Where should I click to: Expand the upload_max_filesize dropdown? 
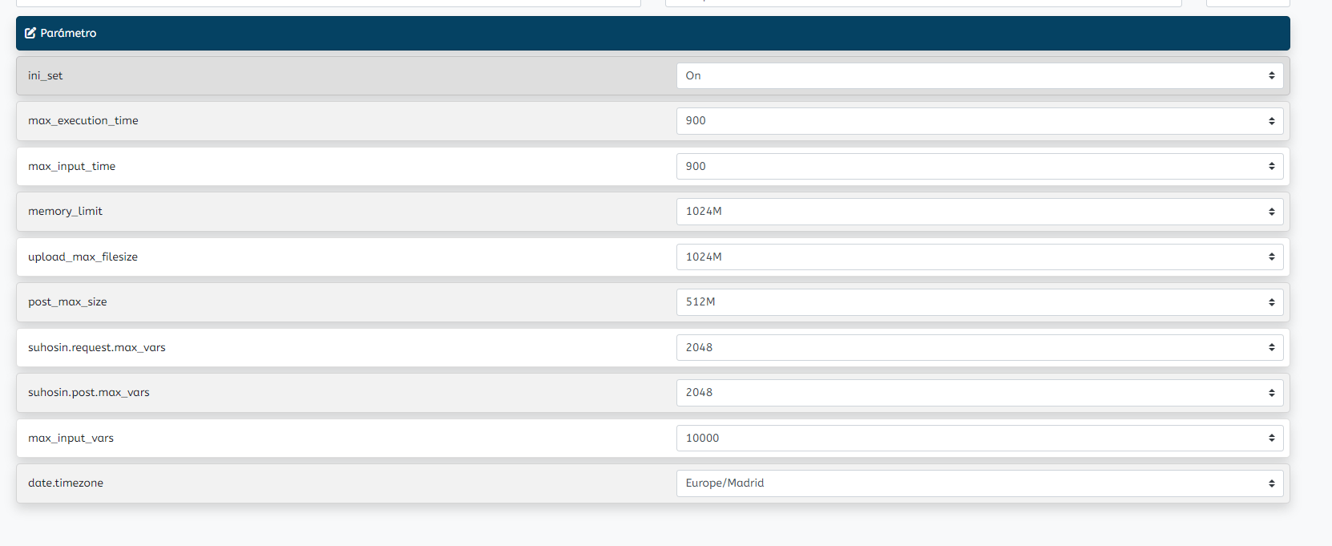tap(979, 257)
